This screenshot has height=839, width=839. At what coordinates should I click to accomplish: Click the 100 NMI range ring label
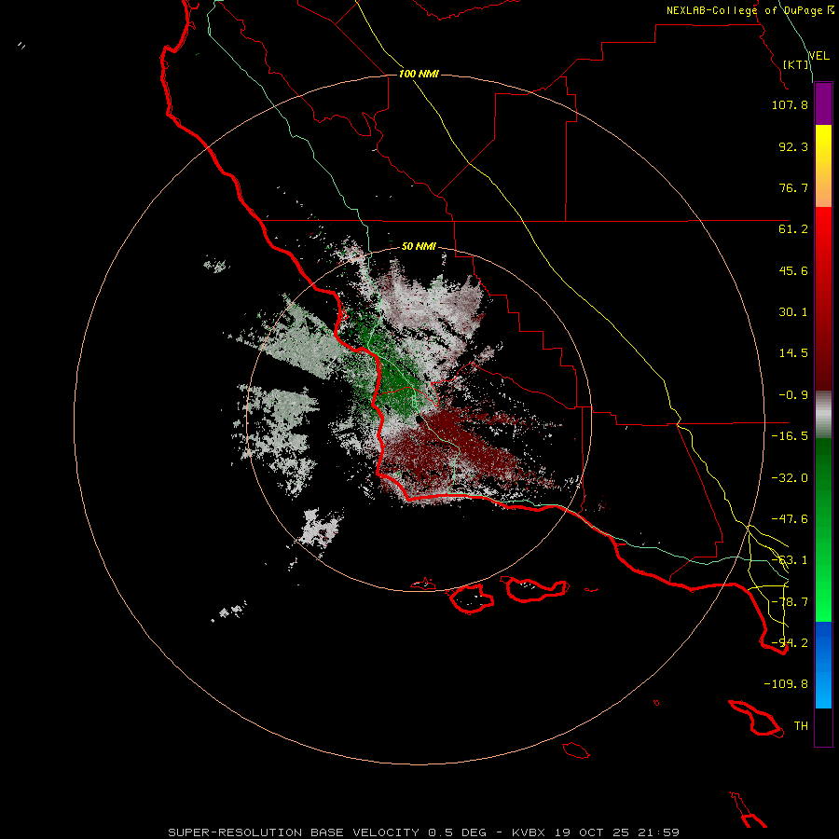click(x=419, y=74)
